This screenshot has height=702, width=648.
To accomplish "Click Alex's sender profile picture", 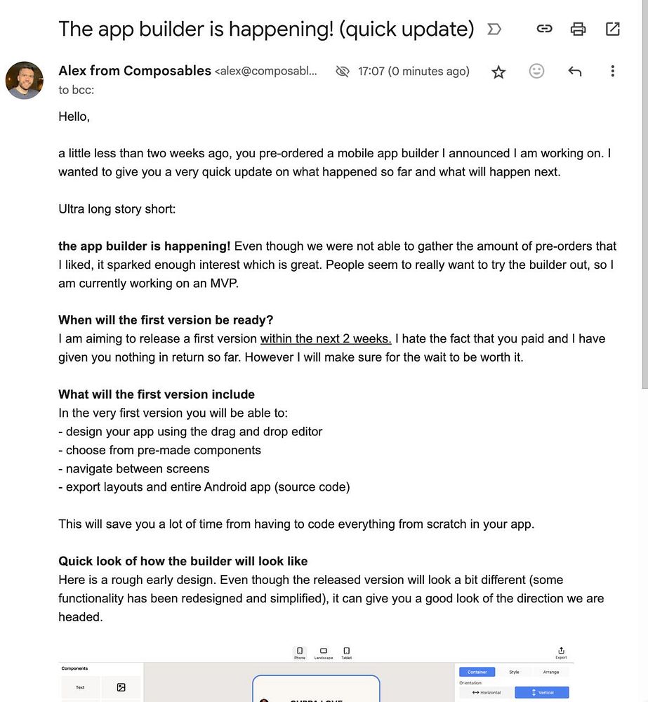I will pos(25,80).
